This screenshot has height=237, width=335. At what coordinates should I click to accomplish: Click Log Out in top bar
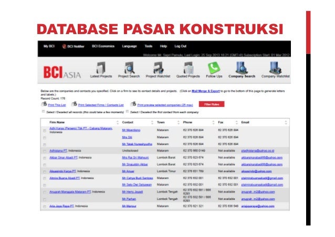point(180,46)
